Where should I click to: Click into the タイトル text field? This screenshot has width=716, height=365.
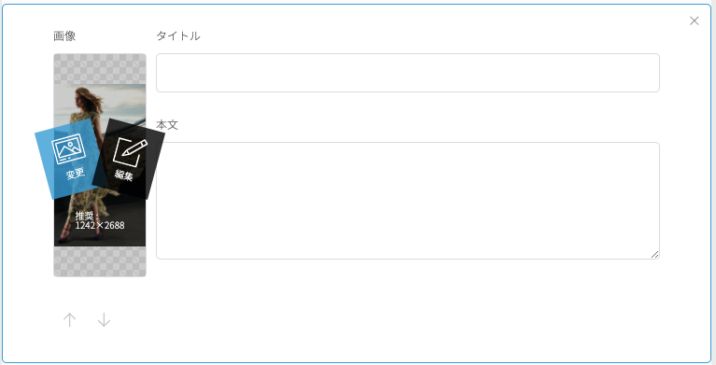point(408,73)
